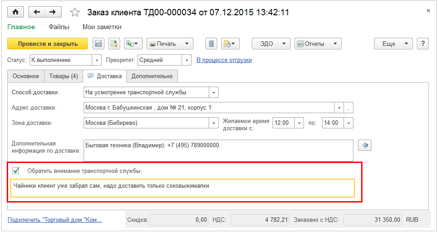Image resolution: width=438 pixels, height=233 pixels.
Task: Click Заказано с НДС 31 350,00 field
Action: (372, 220)
